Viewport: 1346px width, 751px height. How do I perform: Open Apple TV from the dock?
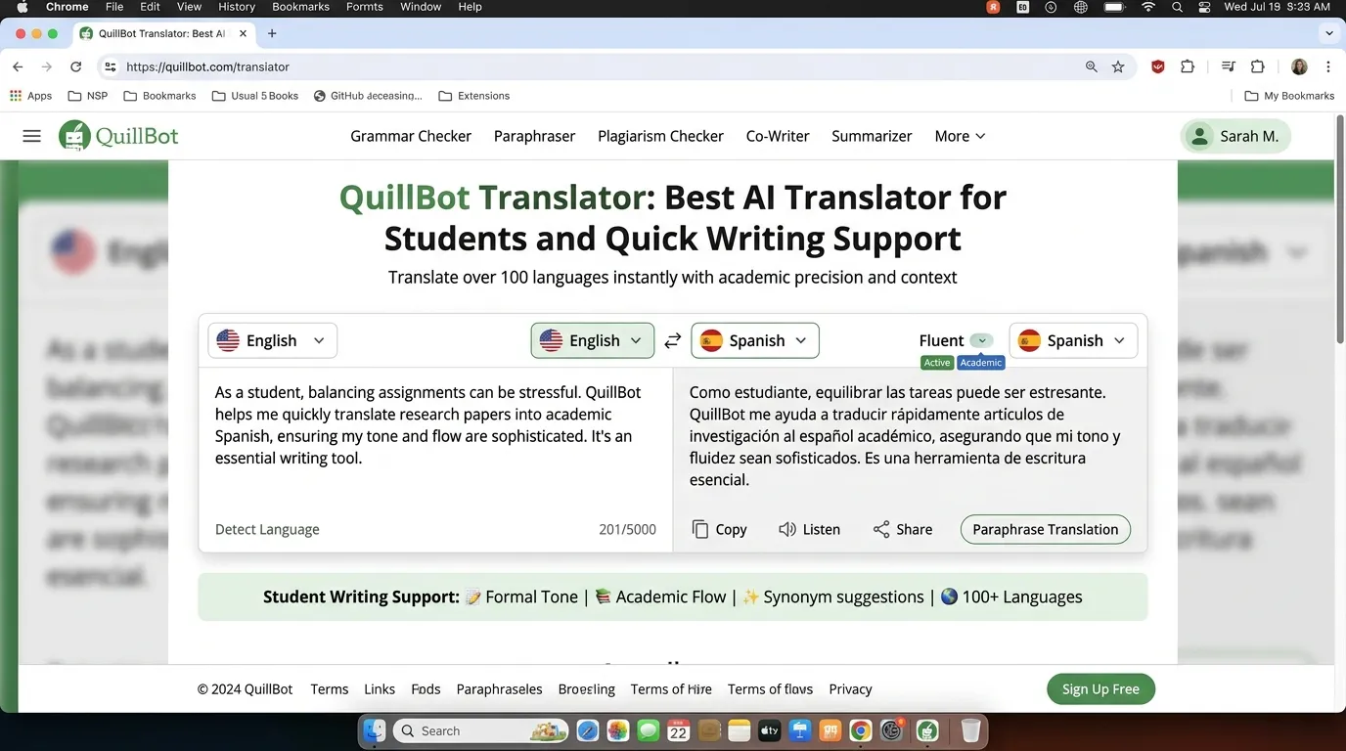(x=770, y=730)
